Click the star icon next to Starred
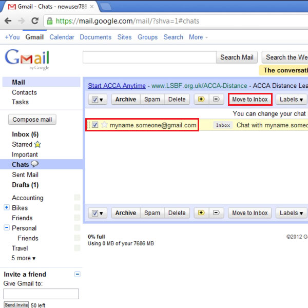The width and height of the screenshot is (308, 308). [37, 144]
